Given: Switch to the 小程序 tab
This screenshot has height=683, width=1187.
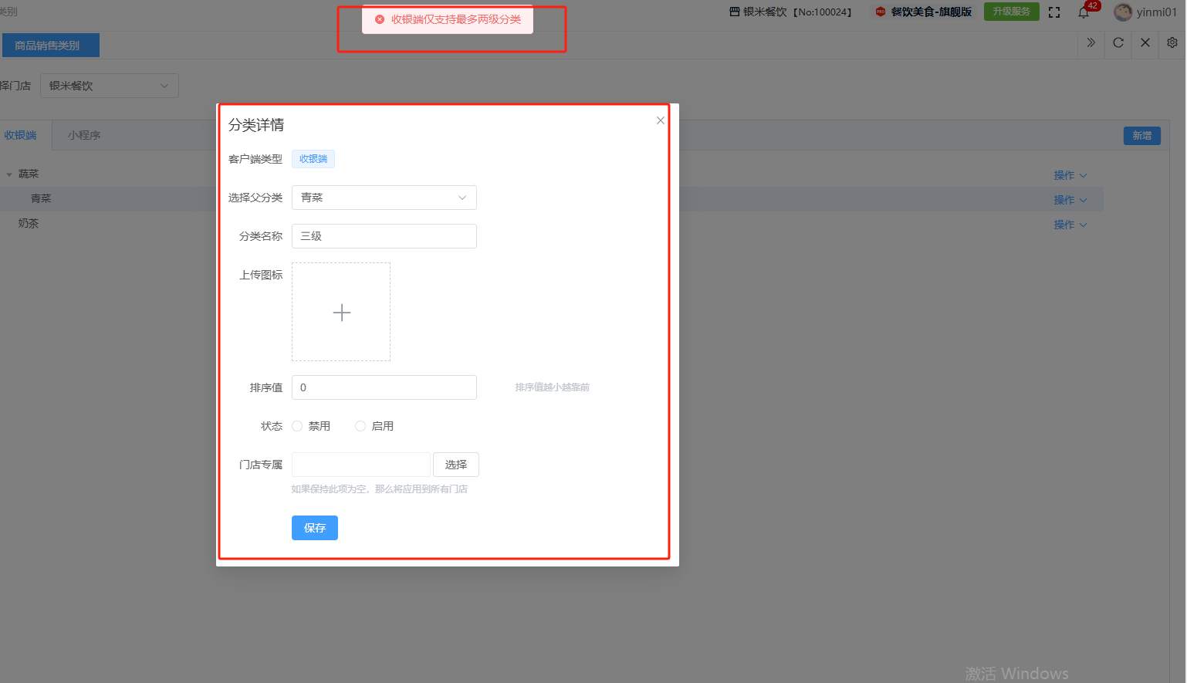Looking at the screenshot, I should point(83,135).
